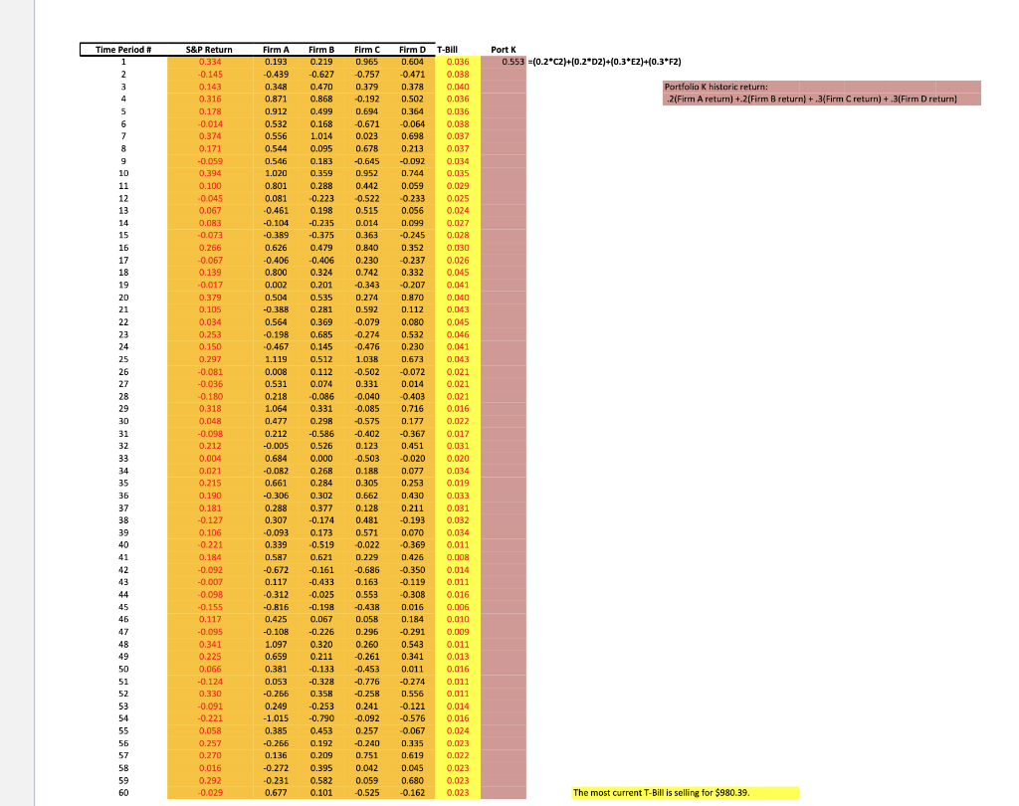Select Firm B value -0.586 in period 31

(x=321, y=434)
